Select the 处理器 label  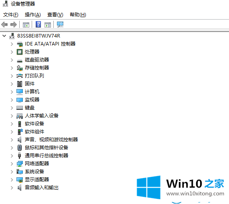tap(32, 52)
